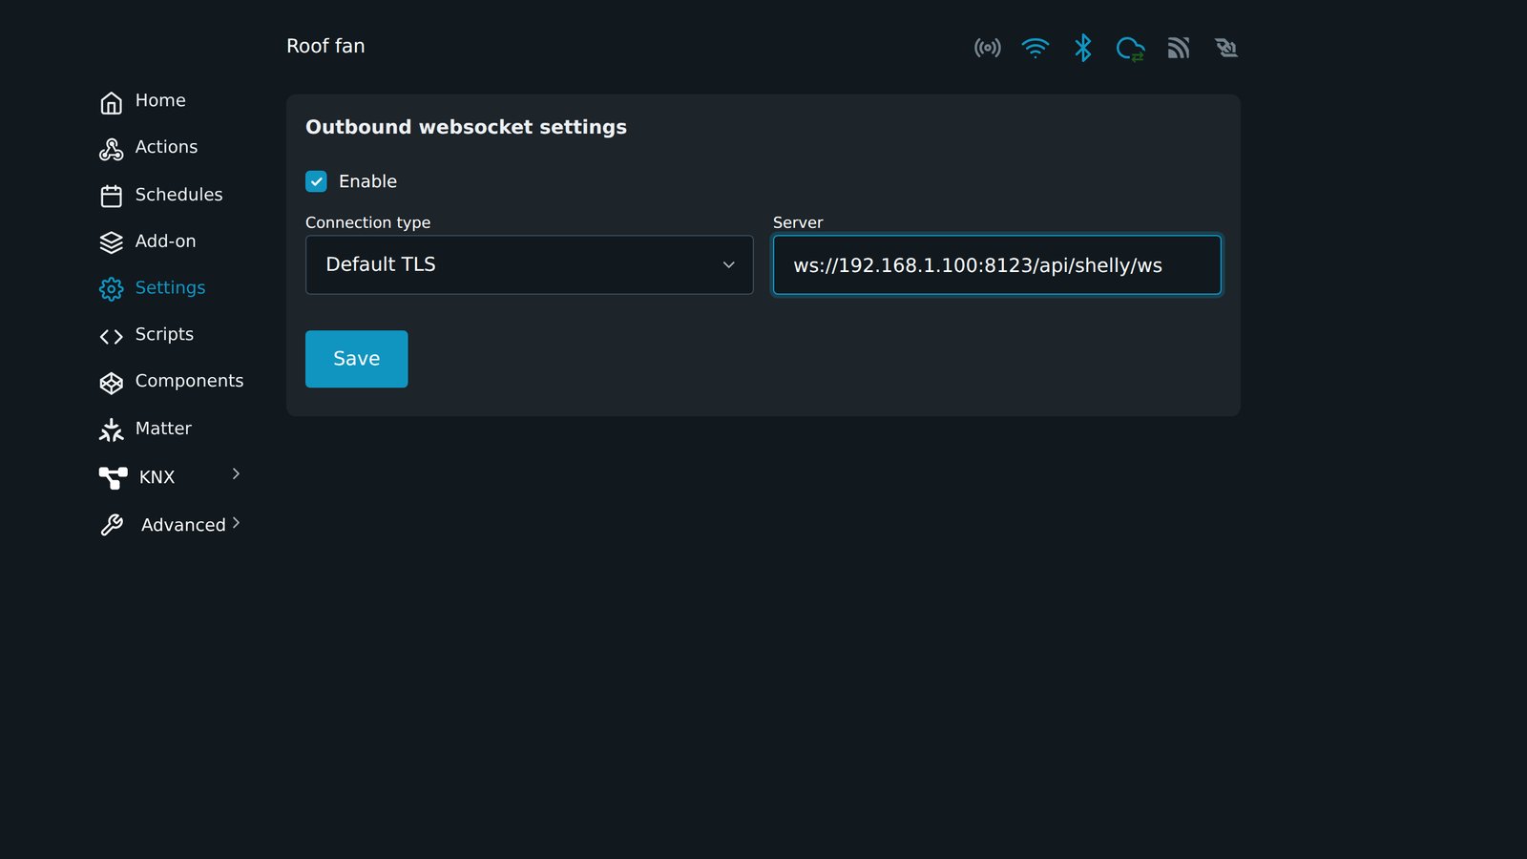Open Scripts via code brackets icon
This screenshot has height=859, width=1527.
pyautogui.click(x=112, y=336)
